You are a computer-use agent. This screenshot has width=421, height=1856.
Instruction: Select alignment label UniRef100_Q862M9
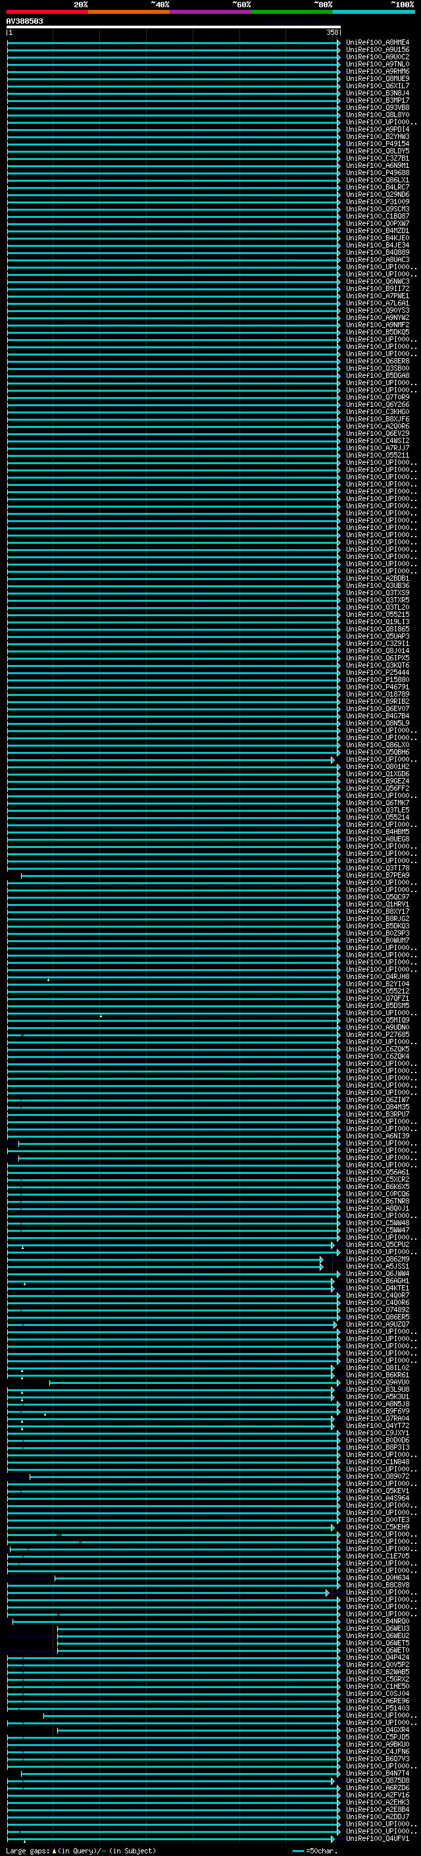[x=378, y=1259]
